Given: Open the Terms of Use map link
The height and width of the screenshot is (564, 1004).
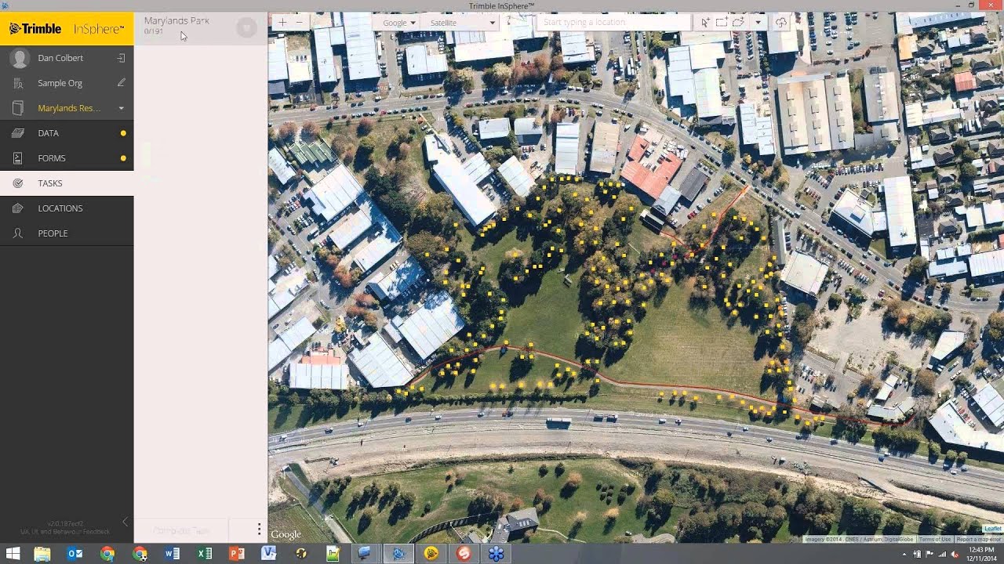Looking at the screenshot, I should click(935, 539).
